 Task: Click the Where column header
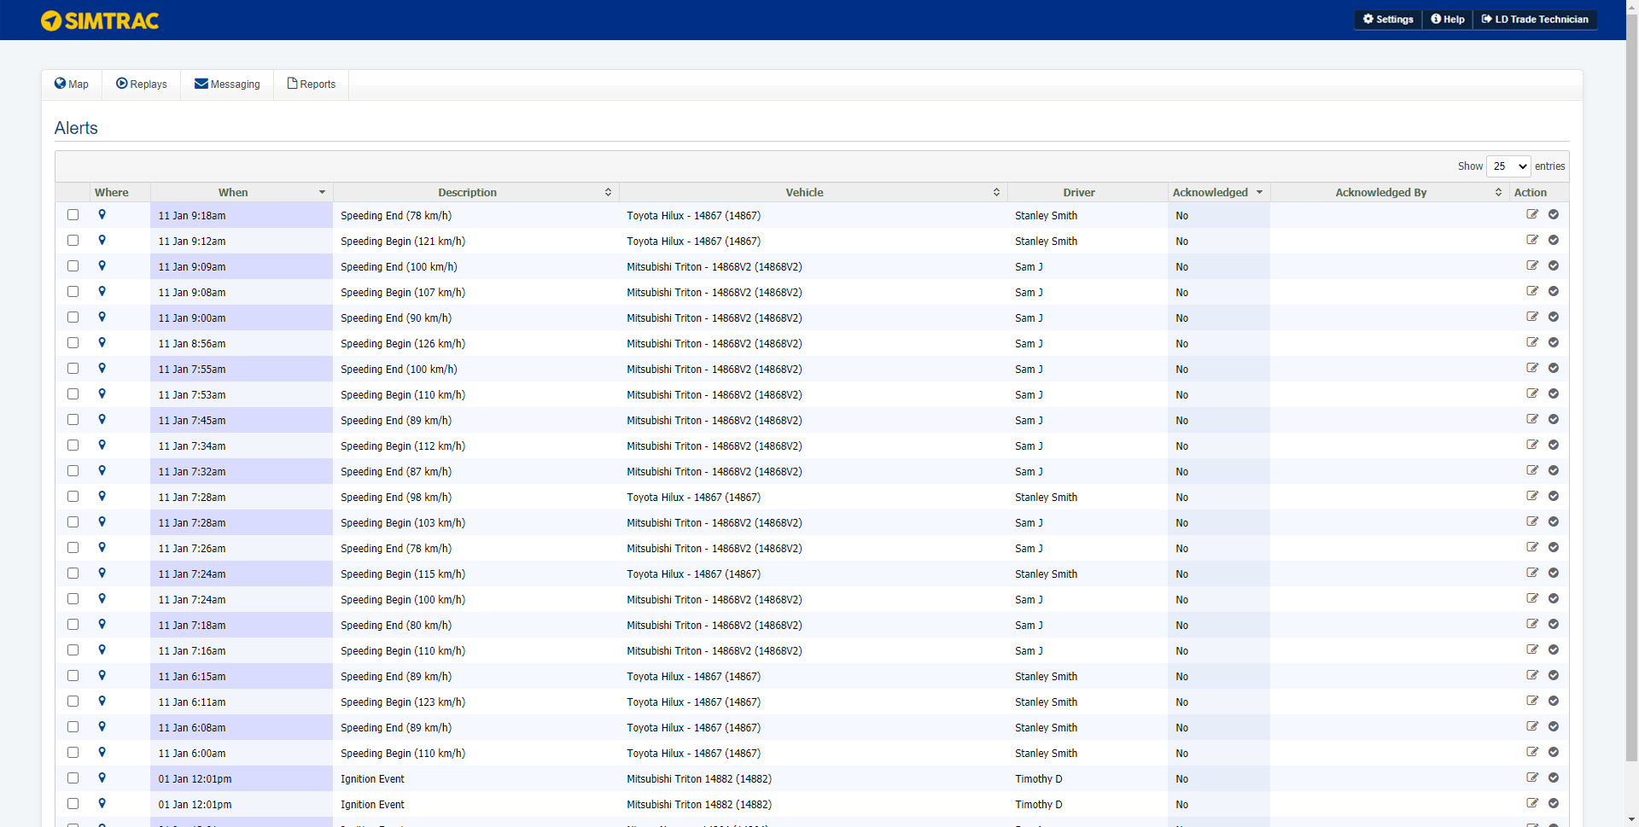click(x=120, y=192)
